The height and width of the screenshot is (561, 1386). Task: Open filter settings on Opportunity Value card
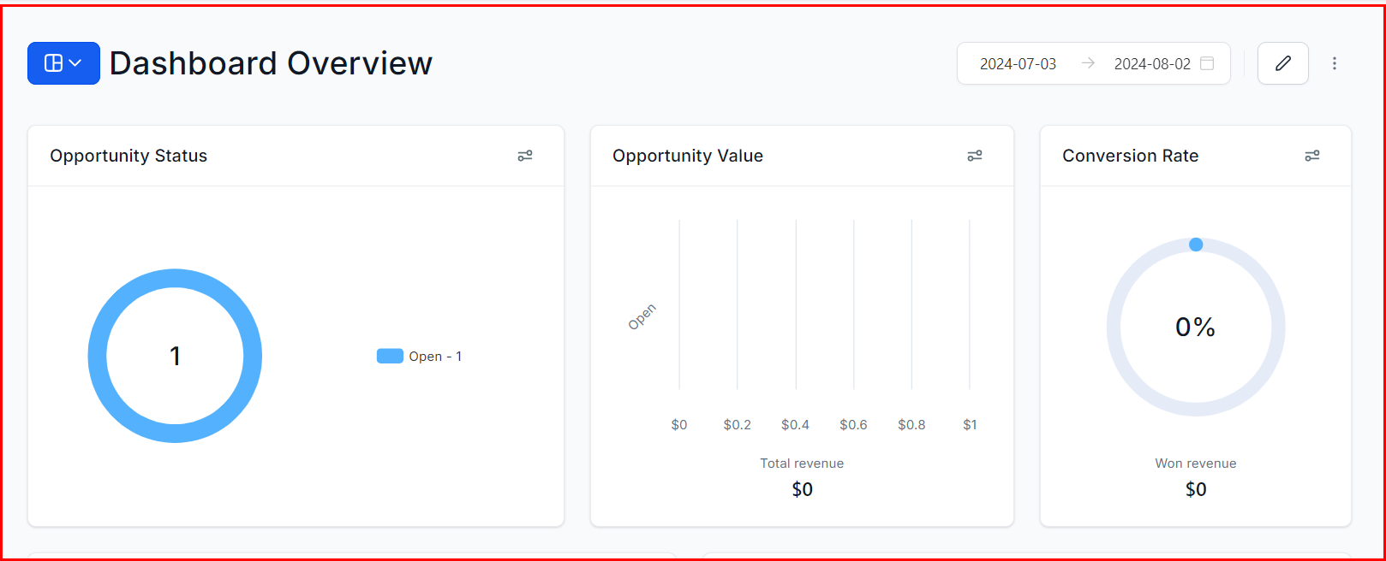pos(974,155)
